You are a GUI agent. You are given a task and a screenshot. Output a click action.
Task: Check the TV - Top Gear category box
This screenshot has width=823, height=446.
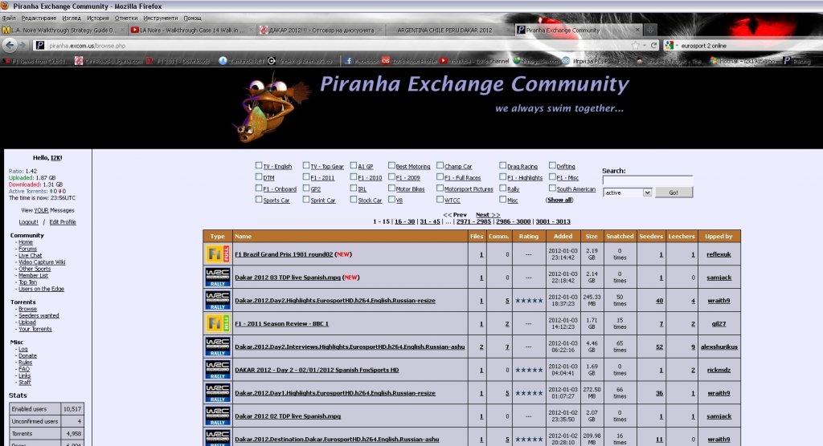click(306, 165)
